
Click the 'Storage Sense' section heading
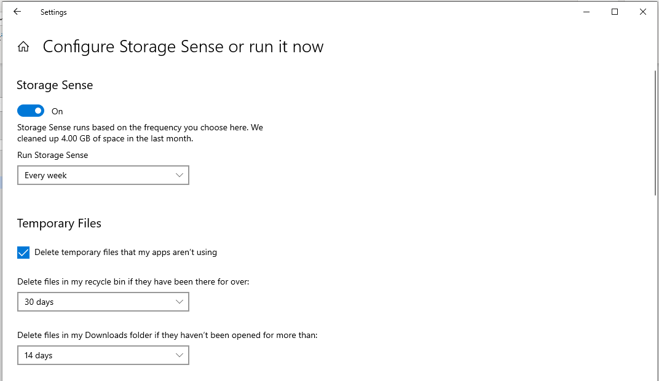pyautogui.click(x=55, y=85)
